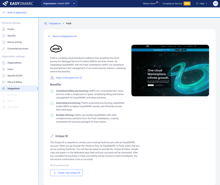Image resolution: width=220 pixels, height=185 pixels.
Task: Click the website globe icon beside pax8.com
Action: click(52, 78)
